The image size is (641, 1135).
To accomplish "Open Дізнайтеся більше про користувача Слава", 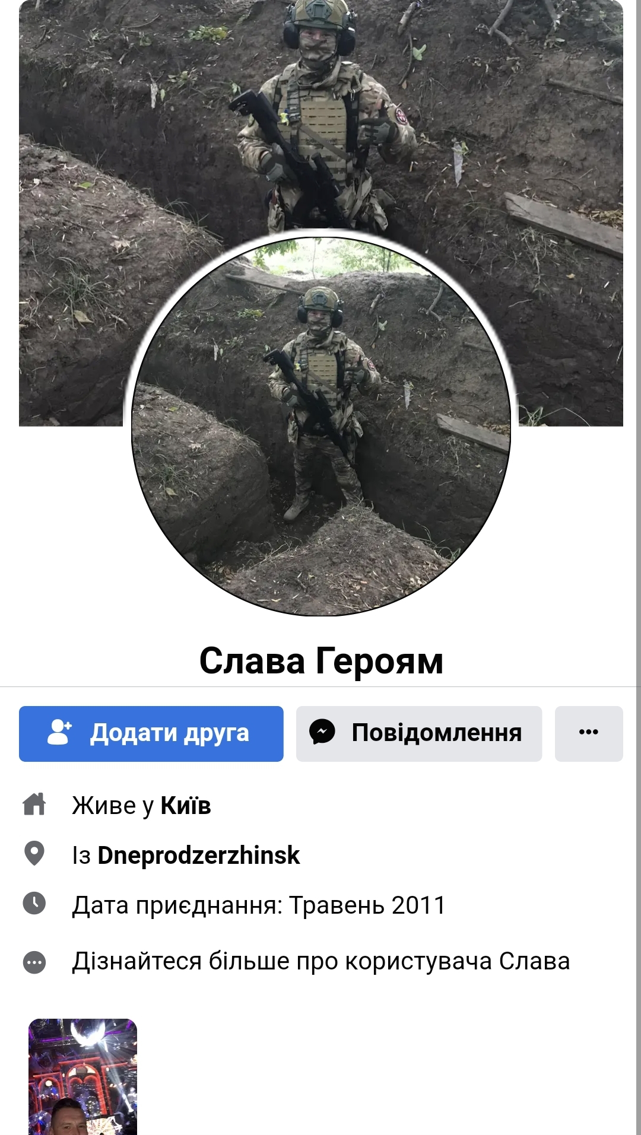I will pos(321,961).
